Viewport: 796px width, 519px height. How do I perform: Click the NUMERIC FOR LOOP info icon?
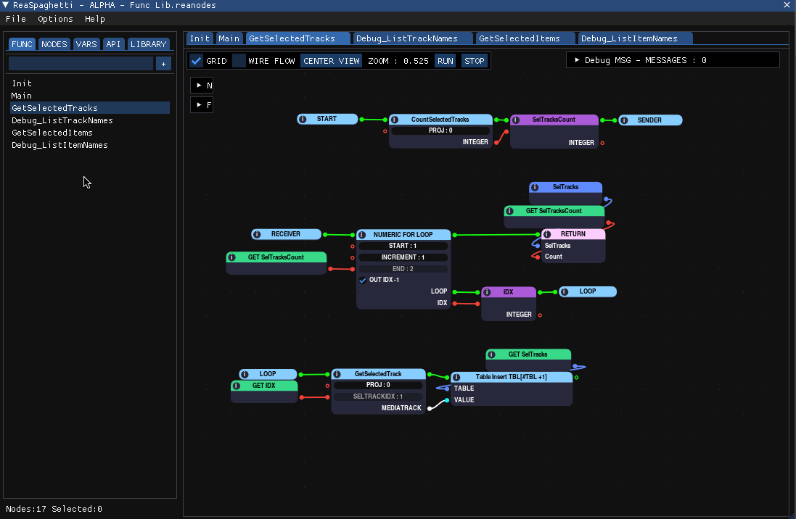pyautogui.click(x=363, y=235)
